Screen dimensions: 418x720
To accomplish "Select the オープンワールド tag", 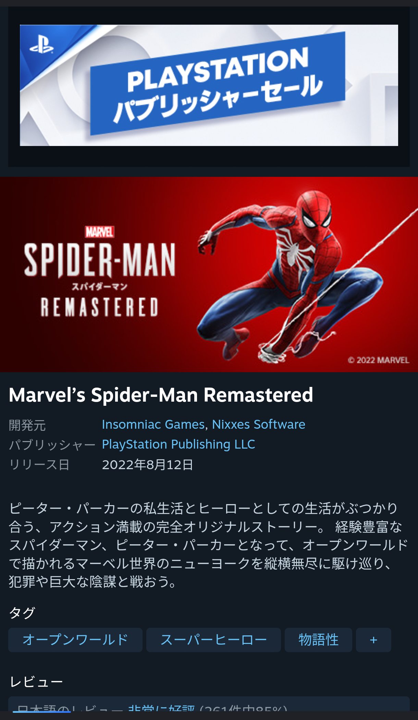I will click(x=75, y=640).
